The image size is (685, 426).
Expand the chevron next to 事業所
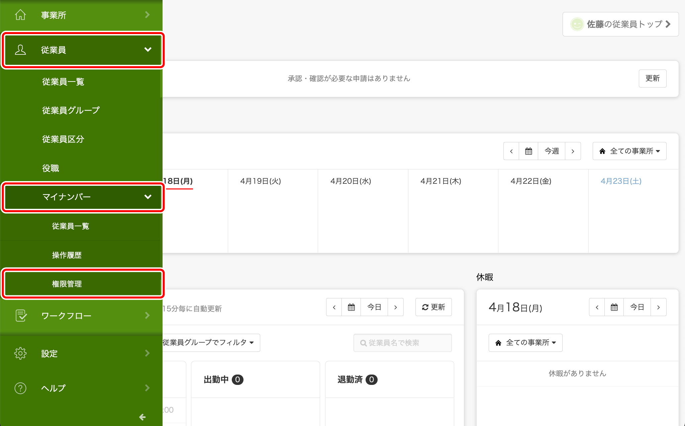pyautogui.click(x=148, y=15)
